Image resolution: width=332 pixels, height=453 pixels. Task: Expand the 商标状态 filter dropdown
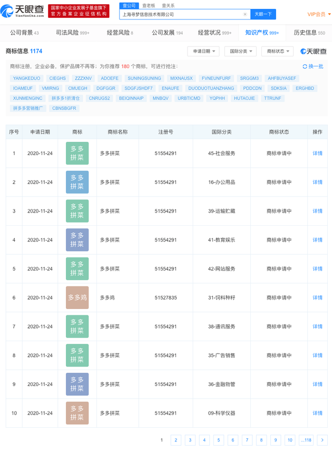pos(277,51)
